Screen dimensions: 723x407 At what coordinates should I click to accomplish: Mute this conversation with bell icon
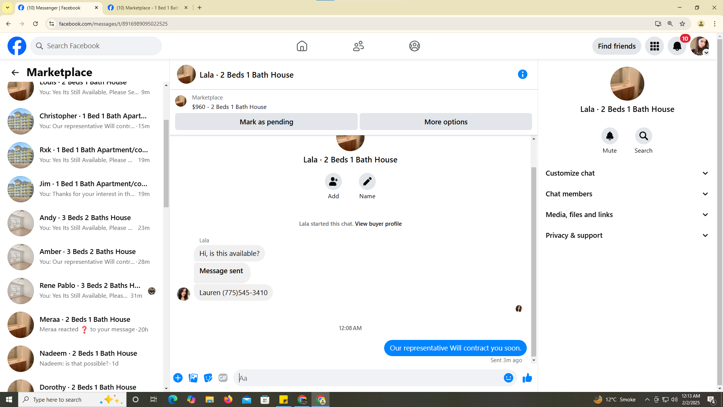(x=609, y=136)
